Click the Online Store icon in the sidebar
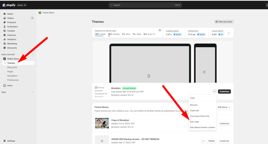Screen dimensions: 268x144 pos(5,59)
